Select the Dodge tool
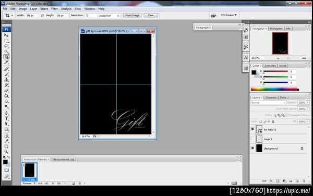 coord(6,107)
